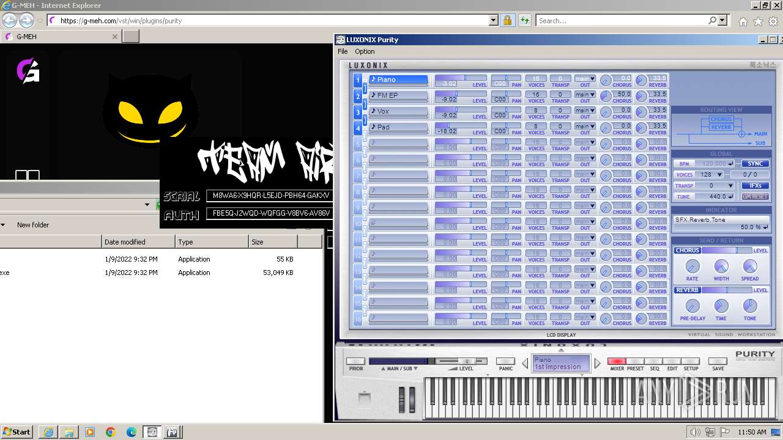The height and width of the screenshot is (440, 783).
Task: Open the File menu in Purity
Action: pyautogui.click(x=343, y=51)
